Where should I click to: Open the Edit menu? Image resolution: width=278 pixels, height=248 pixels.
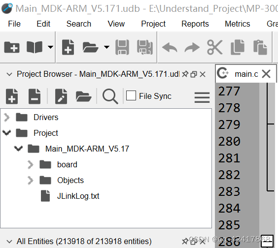click(43, 24)
